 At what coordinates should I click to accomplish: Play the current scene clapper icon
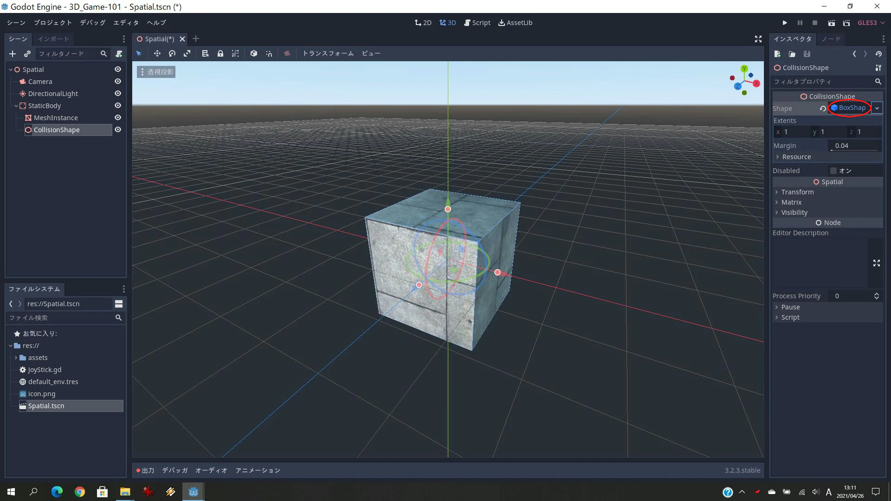click(832, 23)
